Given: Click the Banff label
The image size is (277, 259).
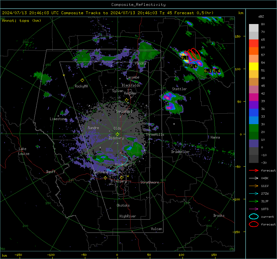Looking at the screenshot, I should pyautogui.click(x=51, y=172).
